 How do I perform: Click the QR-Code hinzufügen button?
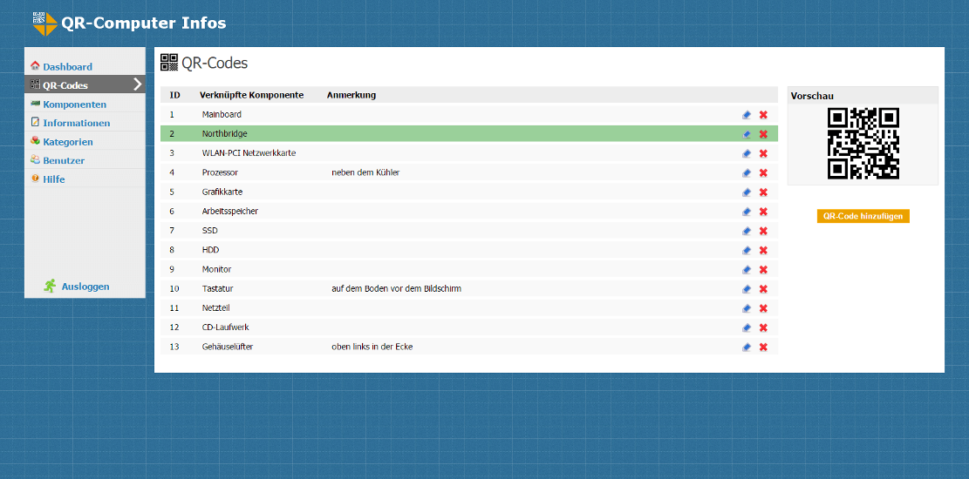863,216
